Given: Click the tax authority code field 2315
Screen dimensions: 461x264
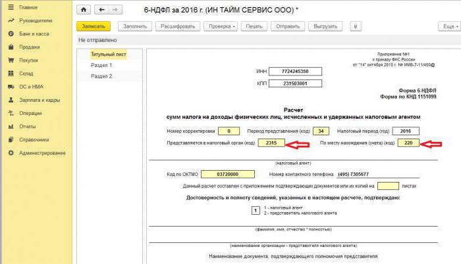Looking at the screenshot, I should [x=270, y=143].
